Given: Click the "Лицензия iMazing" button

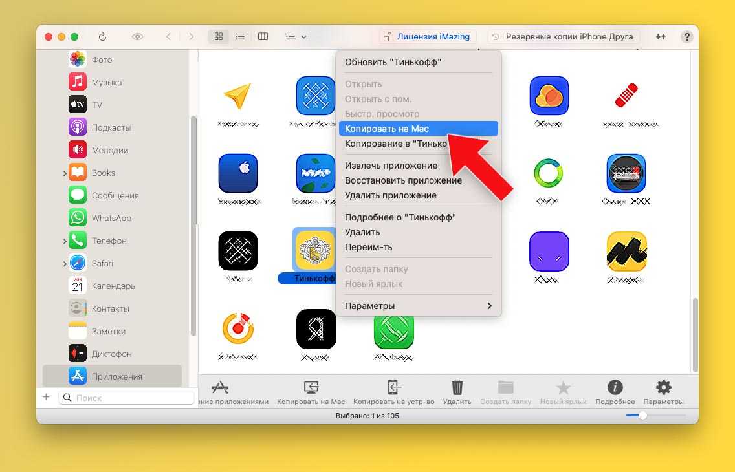Looking at the screenshot, I should (x=428, y=37).
